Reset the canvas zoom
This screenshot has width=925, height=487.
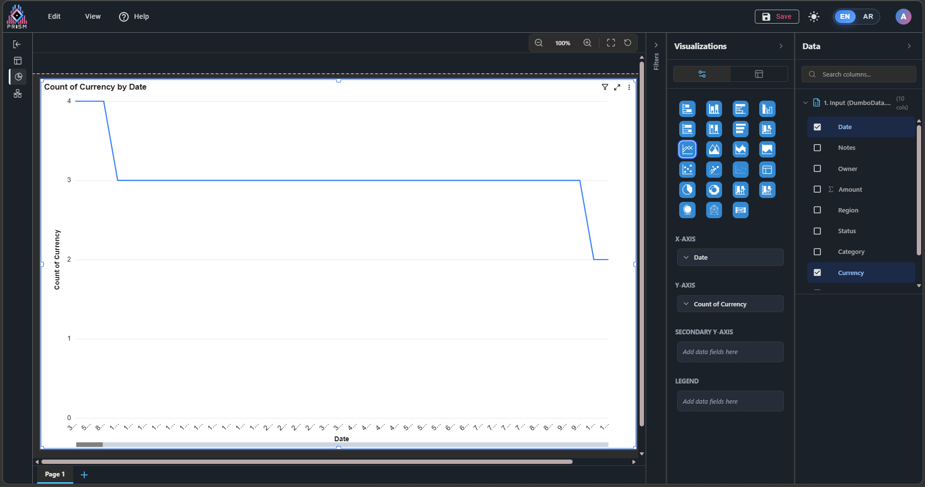[x=628, y=43]
